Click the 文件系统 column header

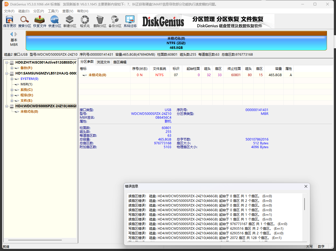pyautogui.click(x=160, y=68)
